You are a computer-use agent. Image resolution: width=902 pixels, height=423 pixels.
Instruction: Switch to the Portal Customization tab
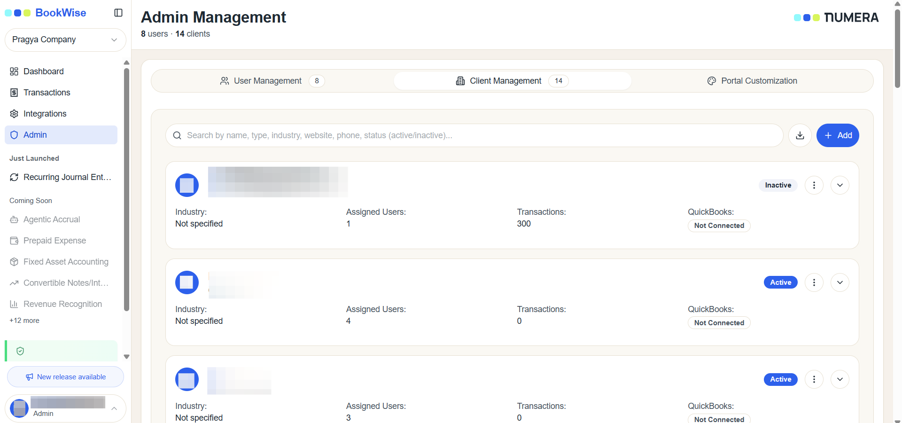pos(752,81)
